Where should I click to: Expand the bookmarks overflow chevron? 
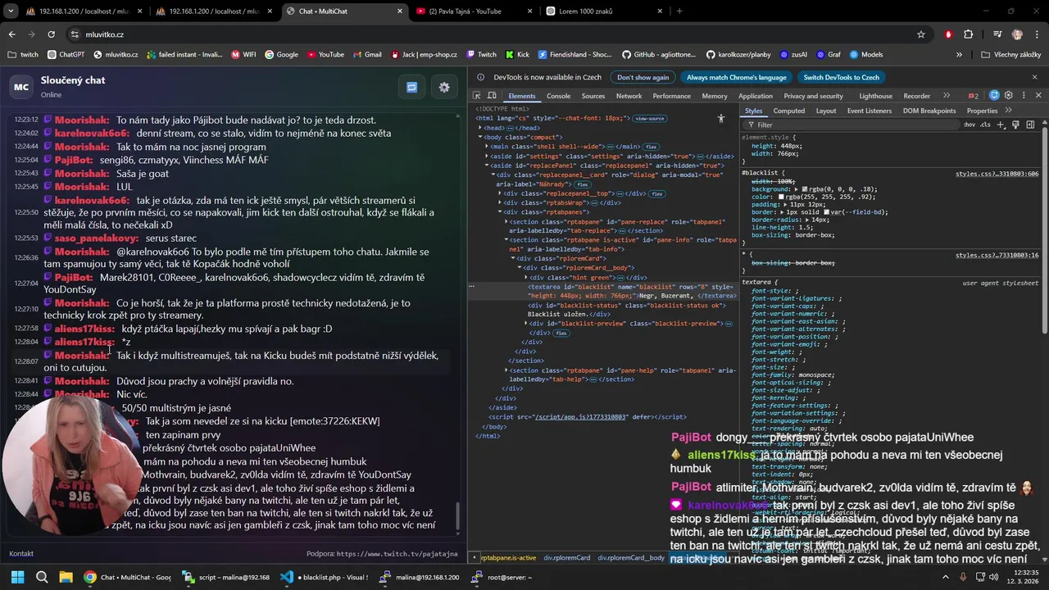click(959, 54)
